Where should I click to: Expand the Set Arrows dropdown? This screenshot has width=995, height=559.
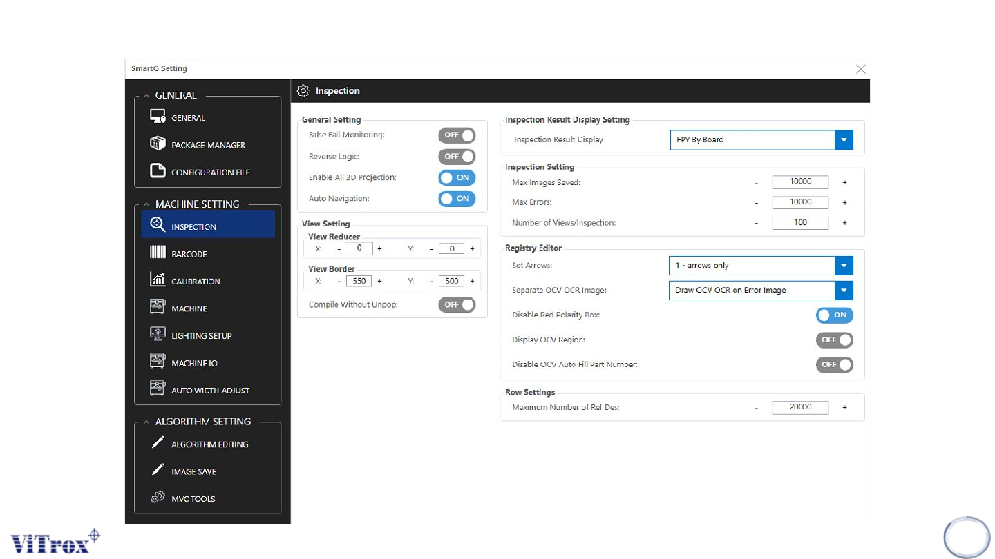point(843,266)
